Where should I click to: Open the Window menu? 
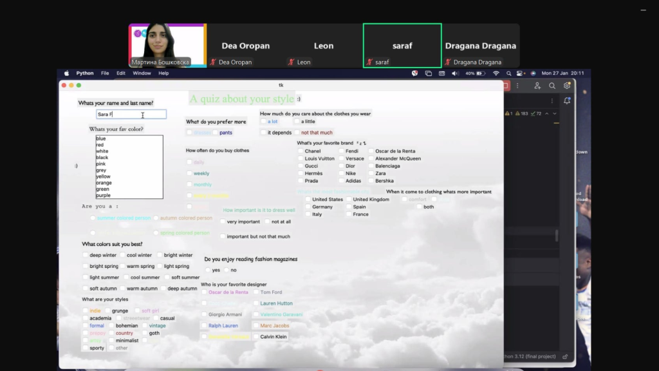142,73
